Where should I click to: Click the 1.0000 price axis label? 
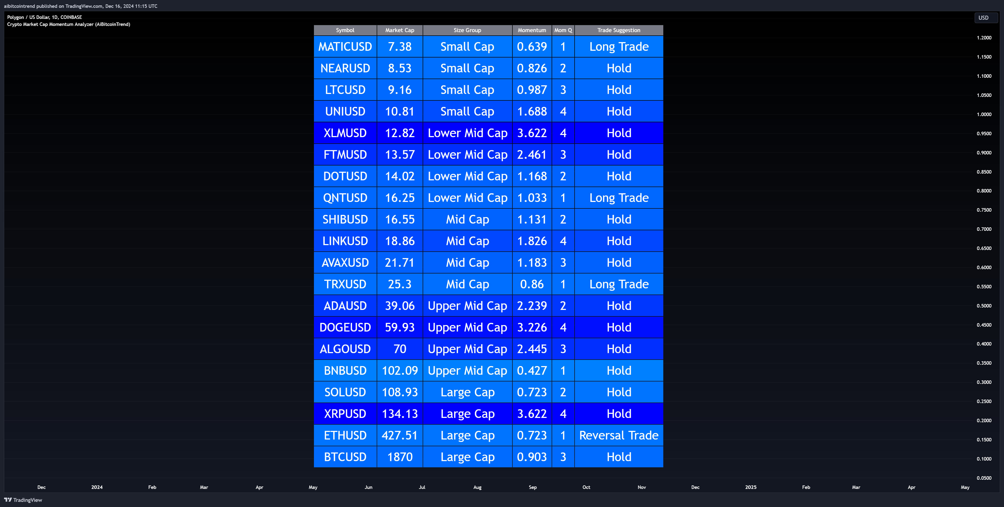[x=984, y=114]
